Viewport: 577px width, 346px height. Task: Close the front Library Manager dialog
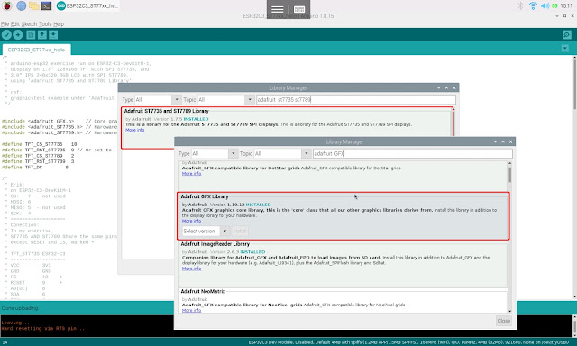click(503, 321)
